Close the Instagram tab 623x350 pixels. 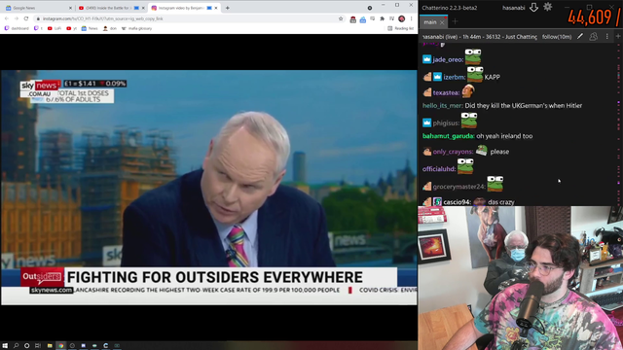[216, 8]
